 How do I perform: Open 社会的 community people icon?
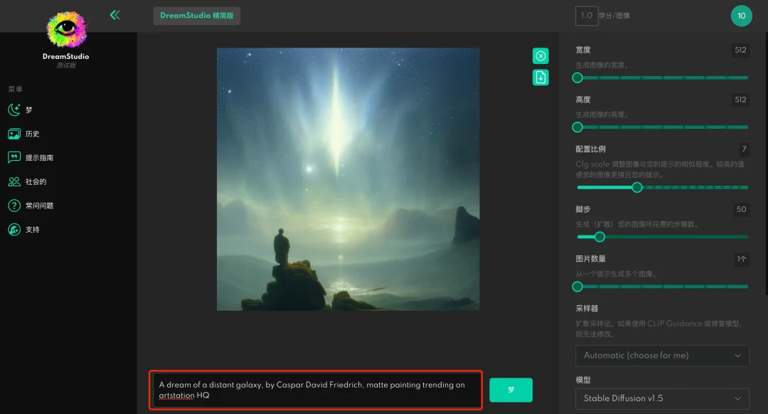(14, 181)
